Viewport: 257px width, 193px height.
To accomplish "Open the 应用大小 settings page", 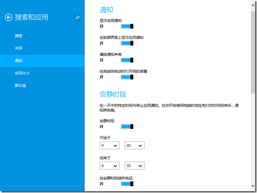I will pos(22,73).
